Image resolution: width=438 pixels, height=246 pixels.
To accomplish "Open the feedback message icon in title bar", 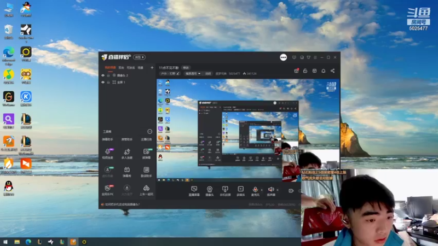I will [294, 57].
